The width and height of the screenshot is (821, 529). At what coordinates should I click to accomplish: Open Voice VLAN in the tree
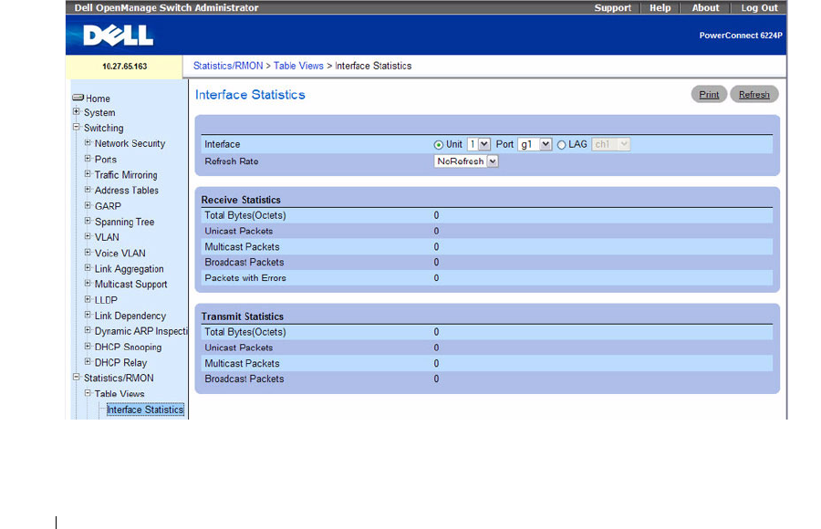120,253
